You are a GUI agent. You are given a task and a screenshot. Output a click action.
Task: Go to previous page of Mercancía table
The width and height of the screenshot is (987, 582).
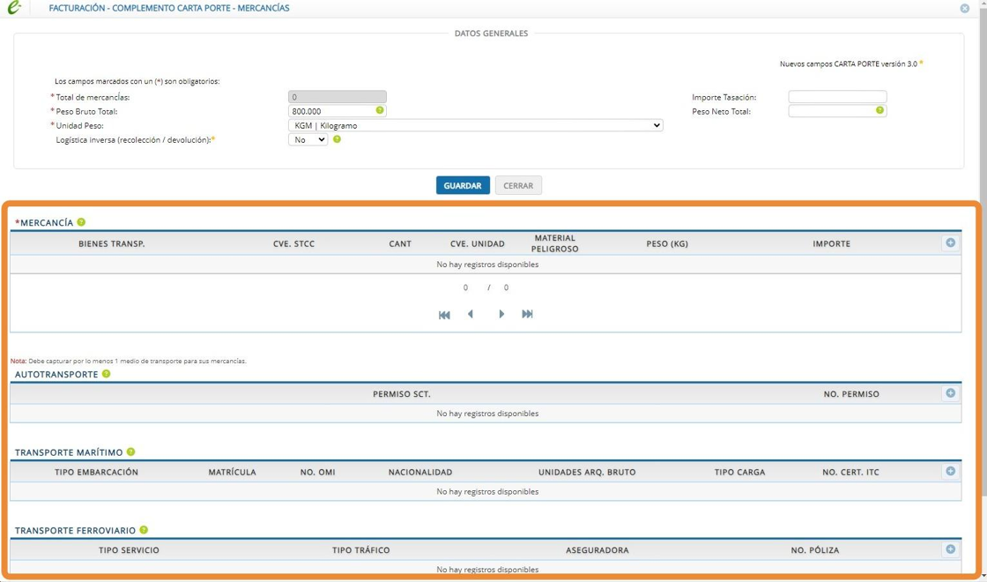click(x=471, y=314)
